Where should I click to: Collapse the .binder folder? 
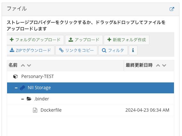point(23,99)
